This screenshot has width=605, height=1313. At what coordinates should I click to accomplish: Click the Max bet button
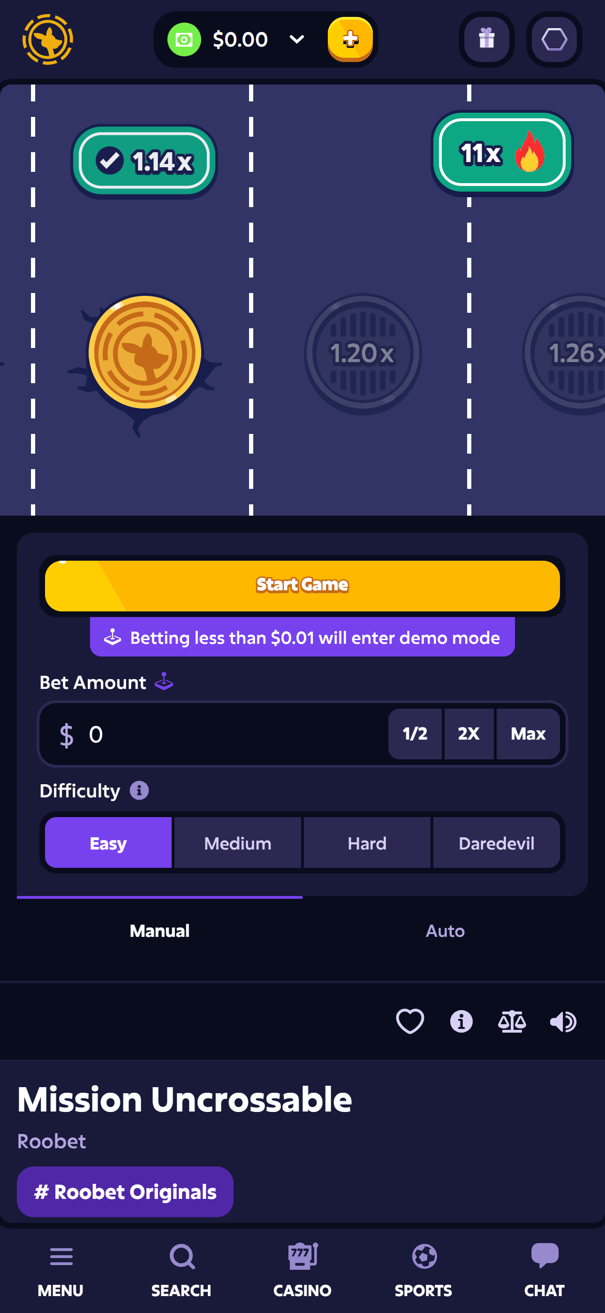pos(528,734)
